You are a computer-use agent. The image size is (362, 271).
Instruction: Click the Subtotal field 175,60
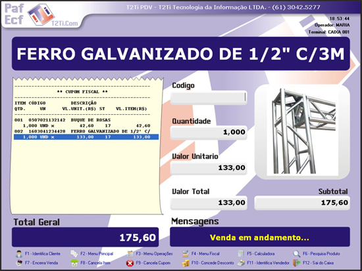coord(302,203)
